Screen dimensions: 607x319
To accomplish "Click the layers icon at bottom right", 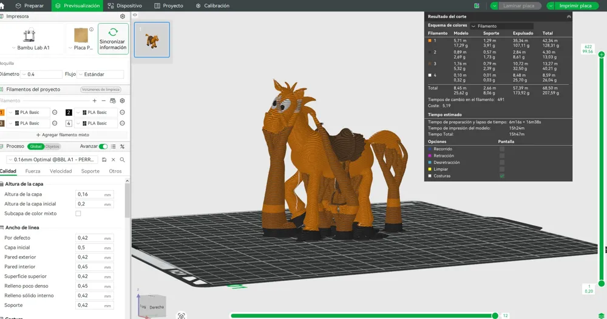I will 601,316.
